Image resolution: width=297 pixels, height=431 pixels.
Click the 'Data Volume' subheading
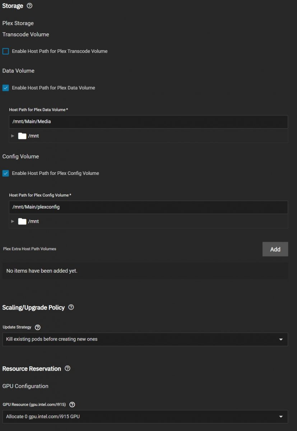18,71
